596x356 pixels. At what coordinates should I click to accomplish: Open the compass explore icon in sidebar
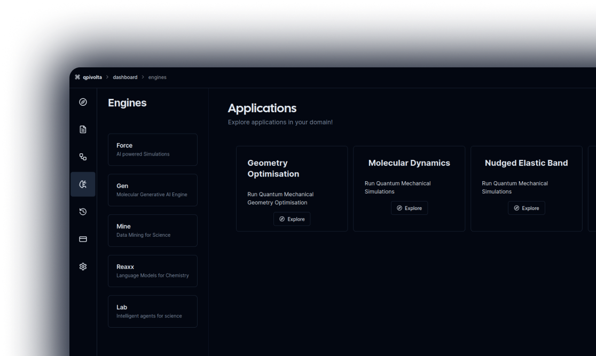tap(83, 102)
